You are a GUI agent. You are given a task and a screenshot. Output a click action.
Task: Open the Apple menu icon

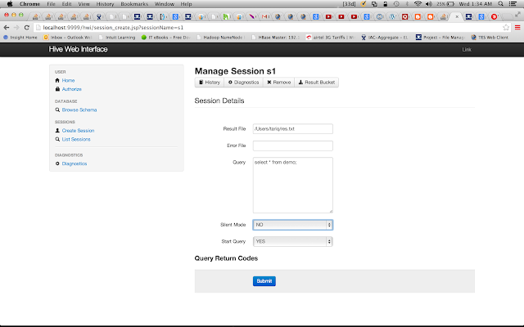coord(10,4)
